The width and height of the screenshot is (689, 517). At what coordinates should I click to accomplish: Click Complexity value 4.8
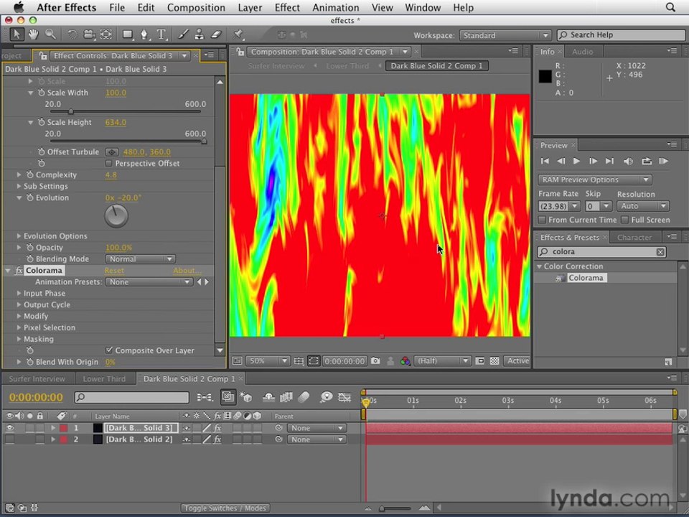click(111, 175)
